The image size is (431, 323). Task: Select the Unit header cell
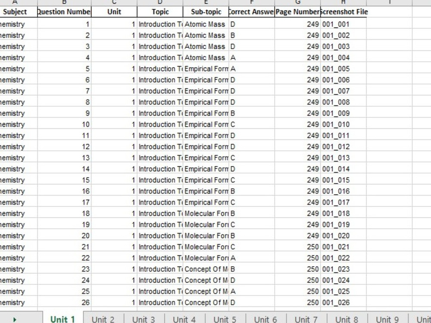pos(114,12)
